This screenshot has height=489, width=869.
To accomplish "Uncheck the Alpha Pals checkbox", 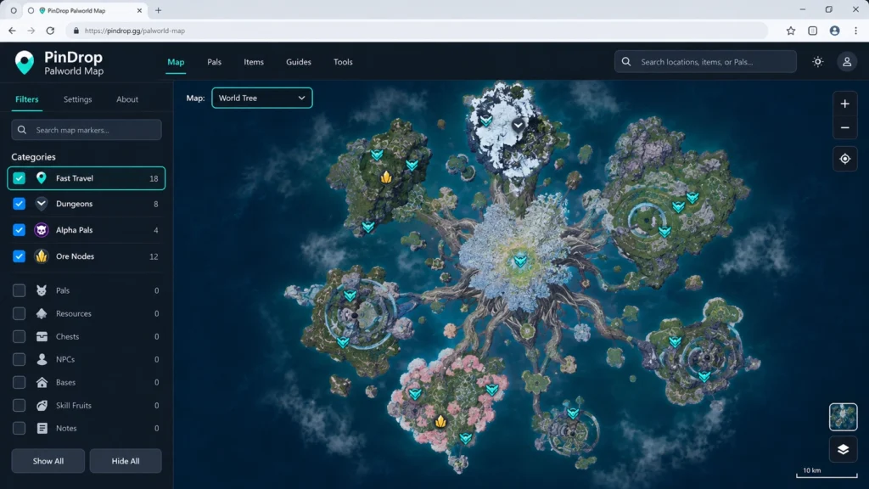I will click(19, 229).
